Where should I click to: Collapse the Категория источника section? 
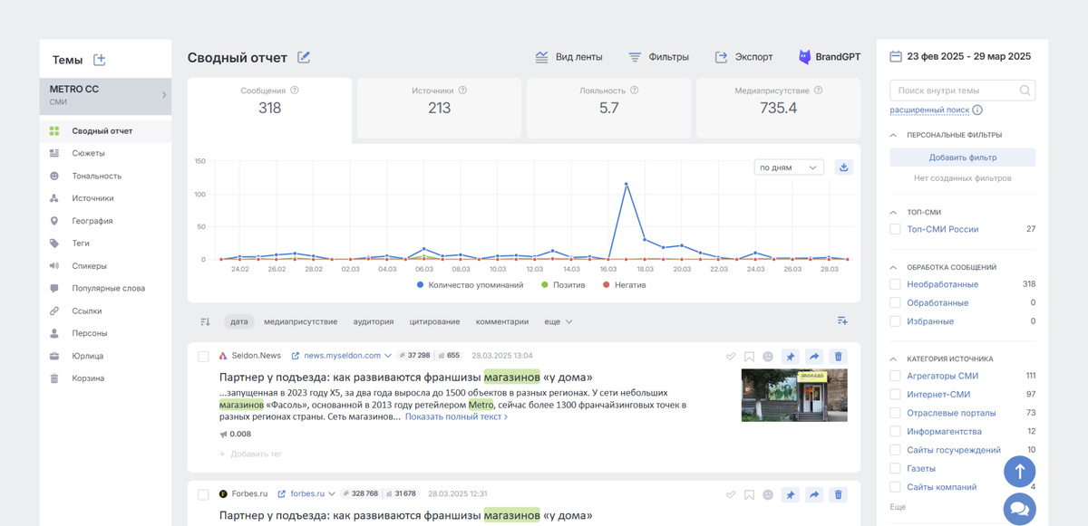[893, 359]
